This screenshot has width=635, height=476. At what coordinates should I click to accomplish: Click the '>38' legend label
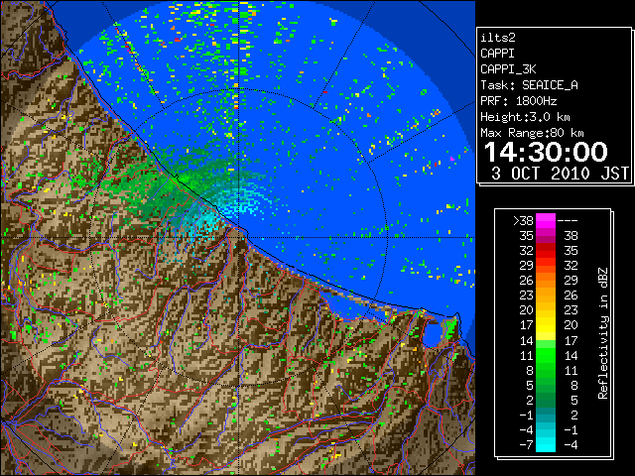pyautogui.click(x=523, y=220)
